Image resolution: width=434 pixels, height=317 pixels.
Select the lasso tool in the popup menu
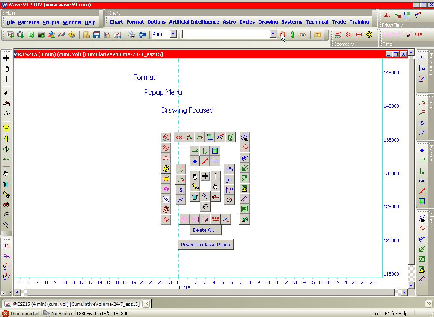tap(205, 207)
